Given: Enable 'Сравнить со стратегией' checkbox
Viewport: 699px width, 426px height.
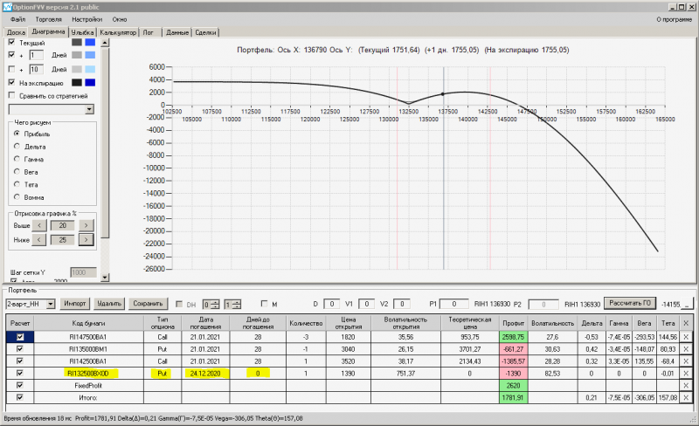Looking at the screenshot, I should pos(12,95).
